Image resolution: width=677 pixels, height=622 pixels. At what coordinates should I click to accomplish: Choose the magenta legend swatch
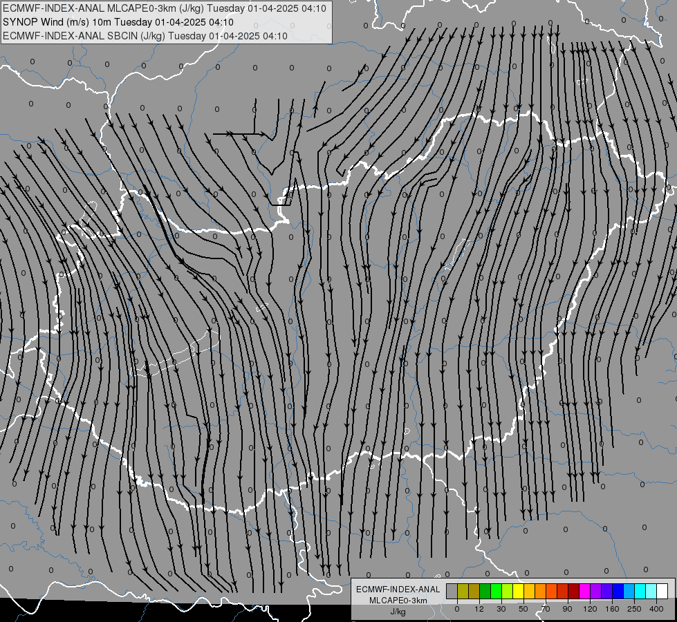point(585,591)
